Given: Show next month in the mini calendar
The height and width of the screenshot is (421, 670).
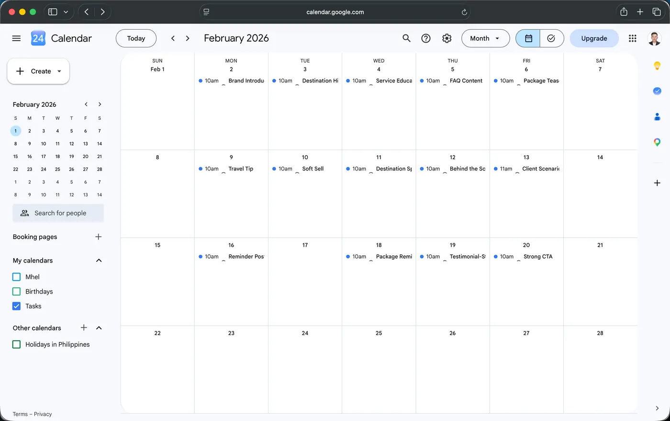Looking at the screenshot, I should (x=100, y=104).
